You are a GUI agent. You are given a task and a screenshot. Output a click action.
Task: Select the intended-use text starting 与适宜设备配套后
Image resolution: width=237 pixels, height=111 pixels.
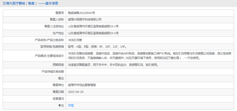point(113,65)
